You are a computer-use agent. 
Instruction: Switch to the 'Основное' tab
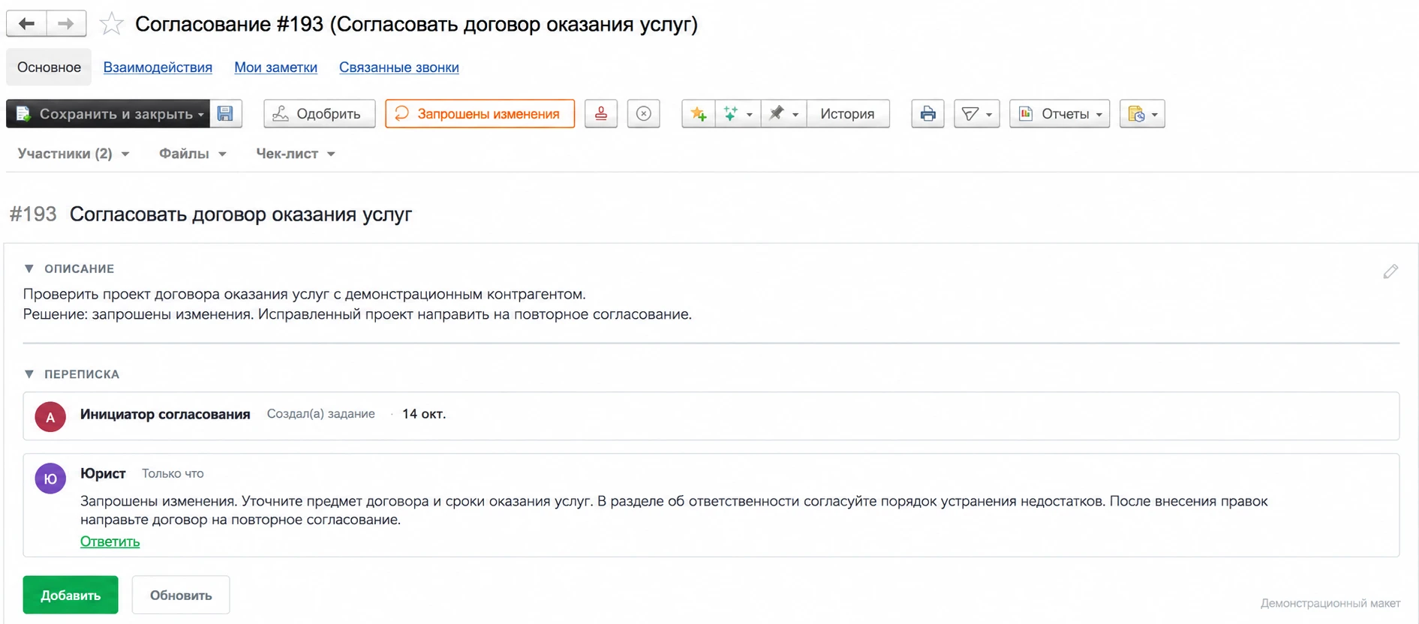click(49, 67)
